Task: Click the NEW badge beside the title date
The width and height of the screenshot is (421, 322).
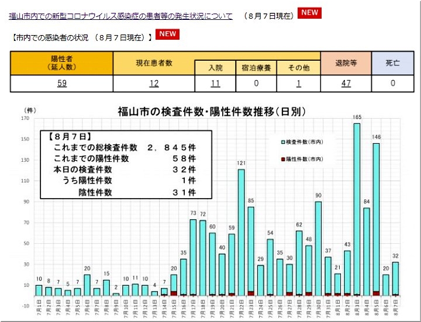Action: (x=309, y=13)
